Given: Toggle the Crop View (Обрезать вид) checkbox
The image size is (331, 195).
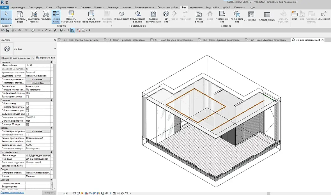Looking at the screenshot, I should (x=27, y=104).
